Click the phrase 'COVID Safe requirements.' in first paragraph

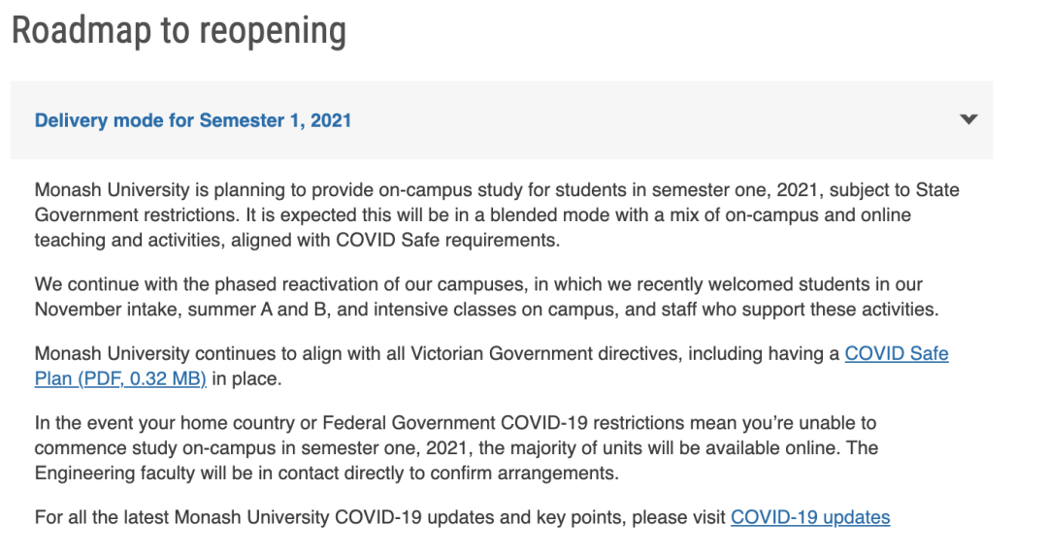[x=447, y=241]
